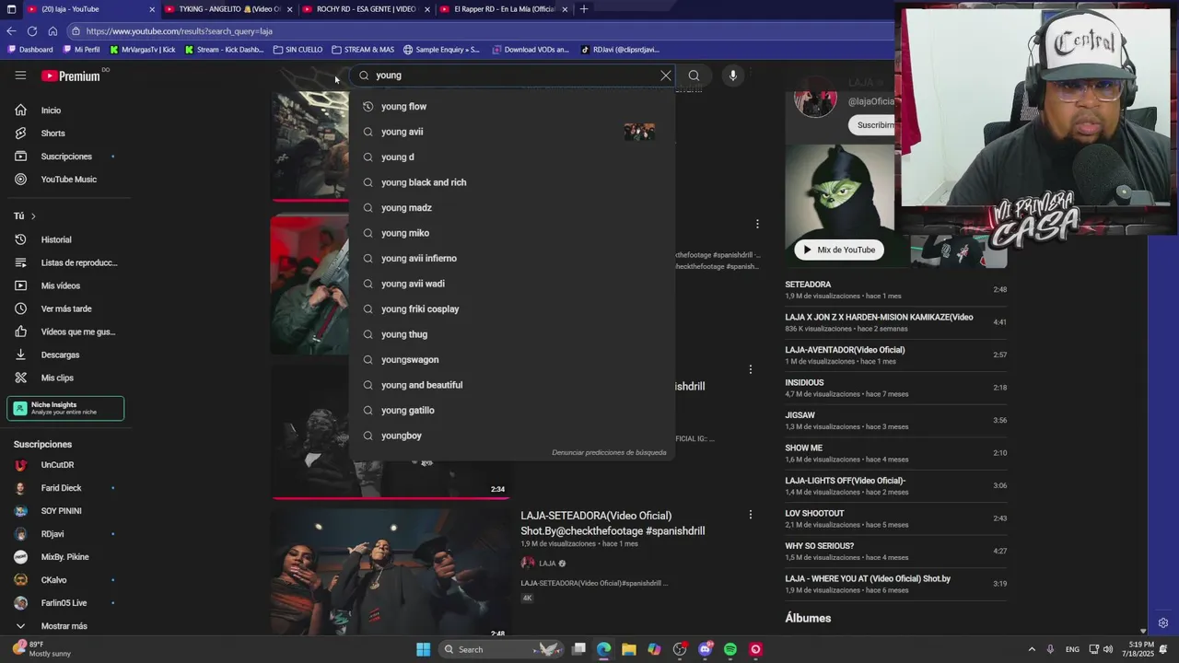
Task: Select 'young gatillo' search suggestion
Action: [x=511, y=411]
